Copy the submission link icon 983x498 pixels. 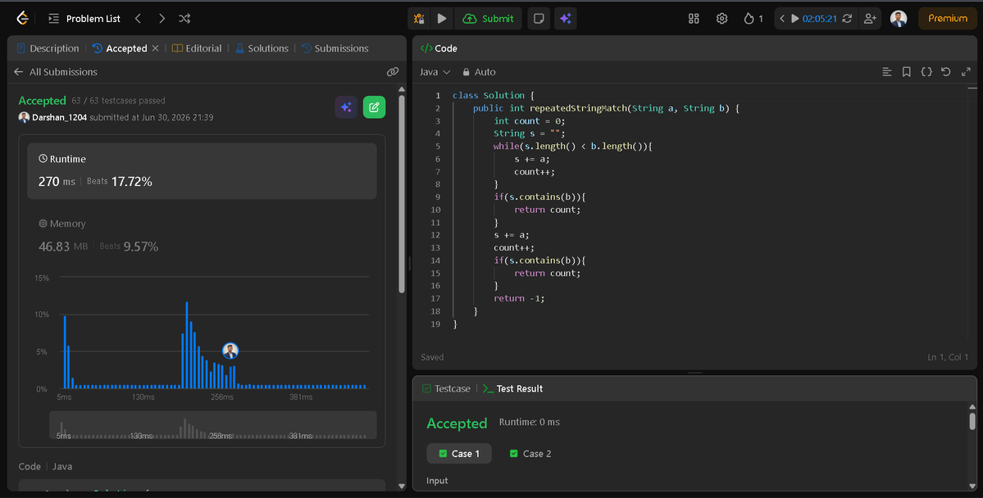393,72
